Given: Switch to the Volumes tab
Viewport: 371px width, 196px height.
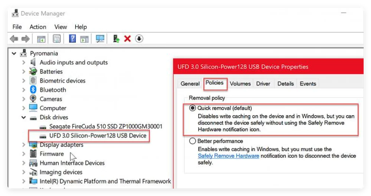Looking at the screenshot, I should (240, 84).
